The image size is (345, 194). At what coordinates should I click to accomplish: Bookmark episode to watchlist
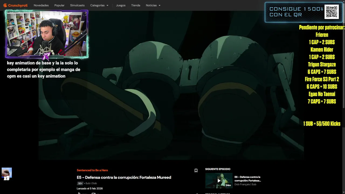(x=196, y=171)
